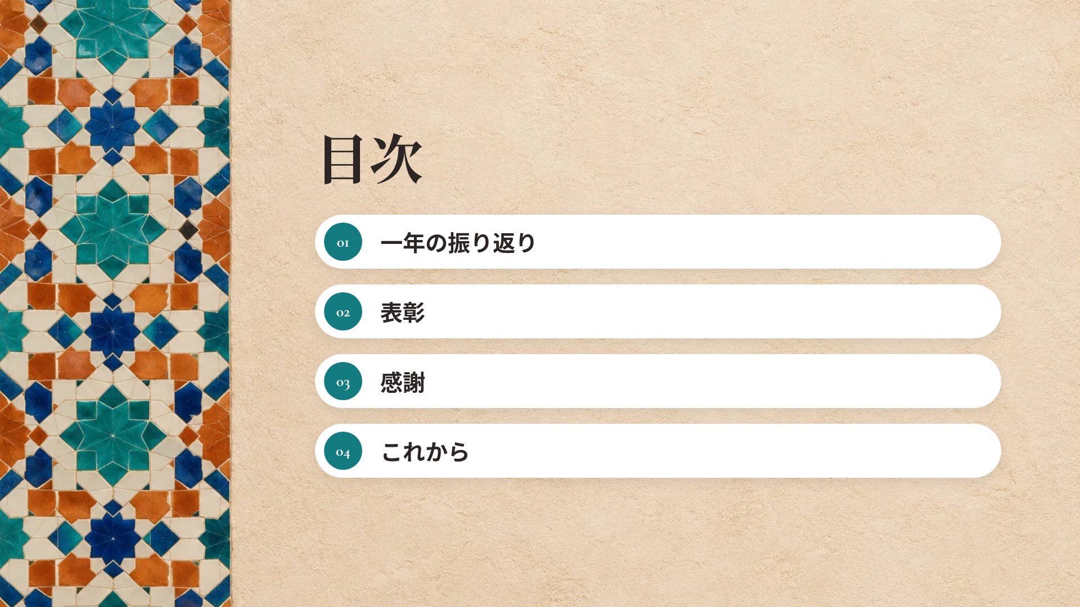Click the bottommost blue star in mosaic
This screenshot has width=1080, height=607.
[113, 537]
